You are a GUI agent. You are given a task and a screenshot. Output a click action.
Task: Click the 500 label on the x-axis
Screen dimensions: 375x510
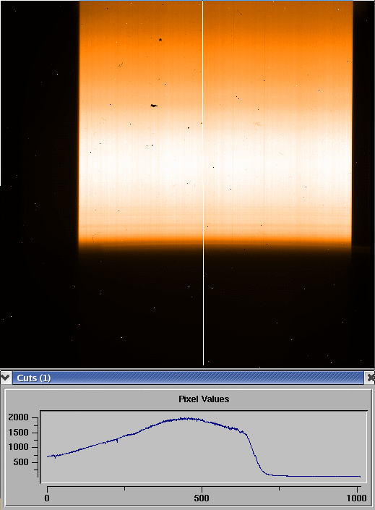click(202, 498)
